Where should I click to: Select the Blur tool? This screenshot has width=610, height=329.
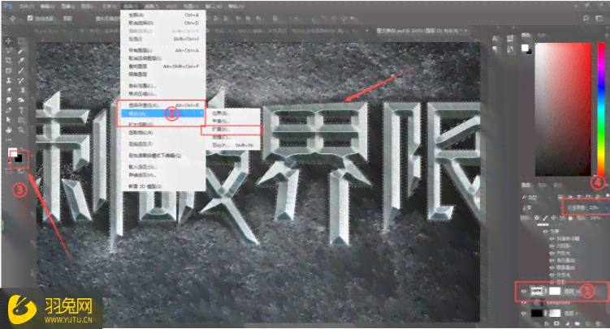[x=9, y=100]
